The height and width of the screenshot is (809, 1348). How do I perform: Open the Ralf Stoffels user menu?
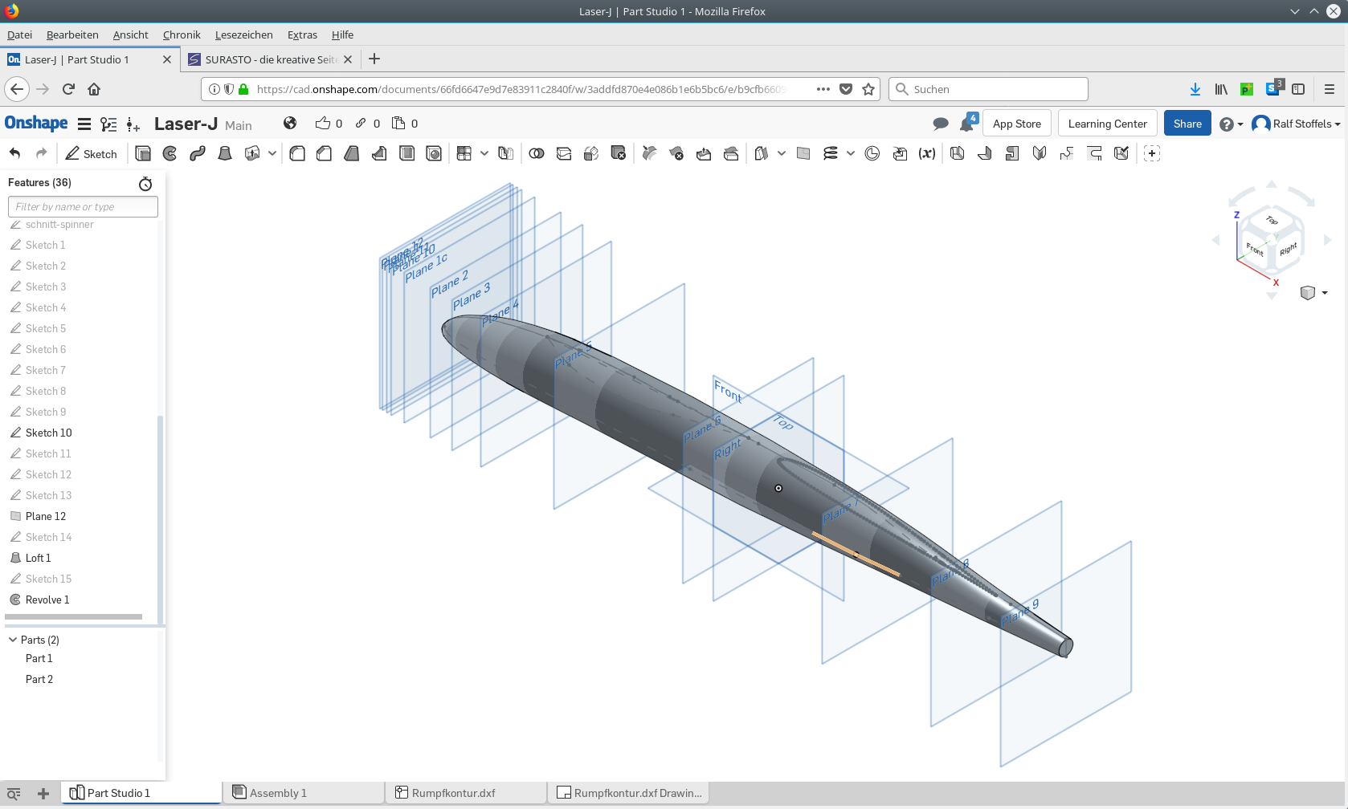click(x=1297, y=124)
